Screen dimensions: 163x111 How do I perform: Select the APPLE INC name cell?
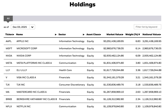(22, 41)
